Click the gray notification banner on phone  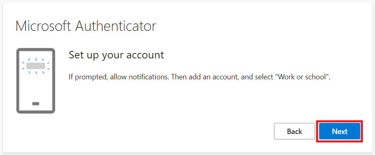point(36,66)
